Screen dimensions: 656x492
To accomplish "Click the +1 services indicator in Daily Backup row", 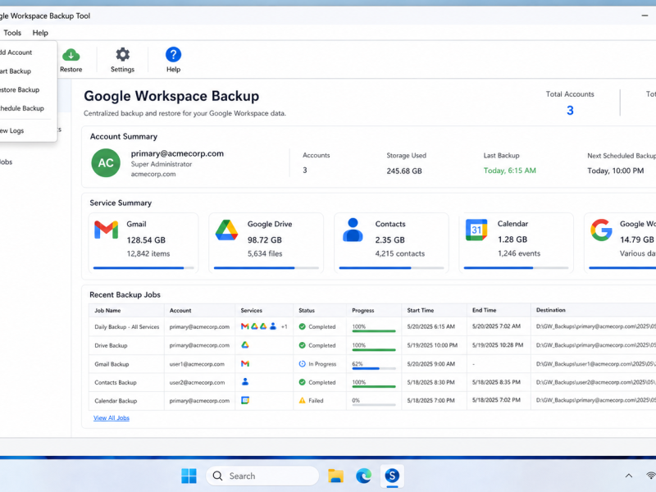I will 284,326.
